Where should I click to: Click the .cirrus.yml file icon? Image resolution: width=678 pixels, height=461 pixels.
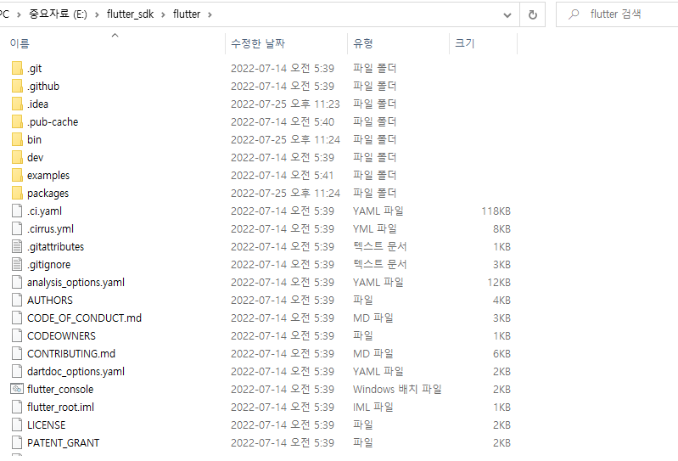coord(17,228)
